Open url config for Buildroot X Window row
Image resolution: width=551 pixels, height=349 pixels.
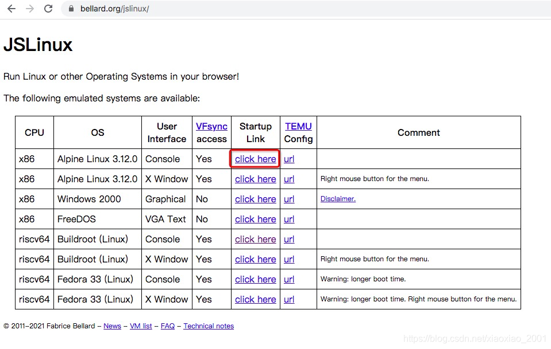(289, 259)
